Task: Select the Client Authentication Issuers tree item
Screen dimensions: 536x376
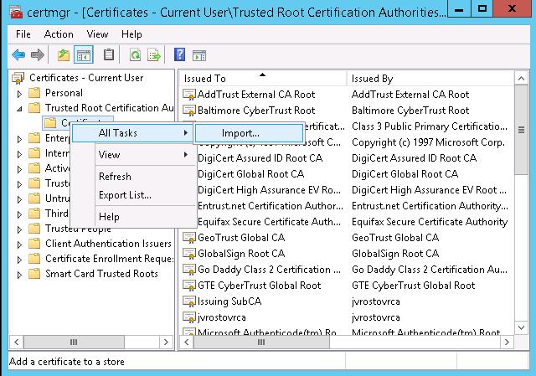Action: [x=108, y=244]
